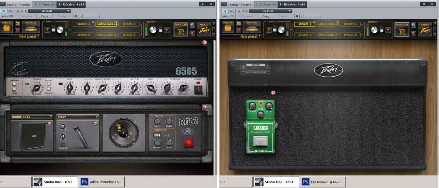Select Stomps B in the right window
This screenshot has width=439, height=188.
click(x=305, y=35)
